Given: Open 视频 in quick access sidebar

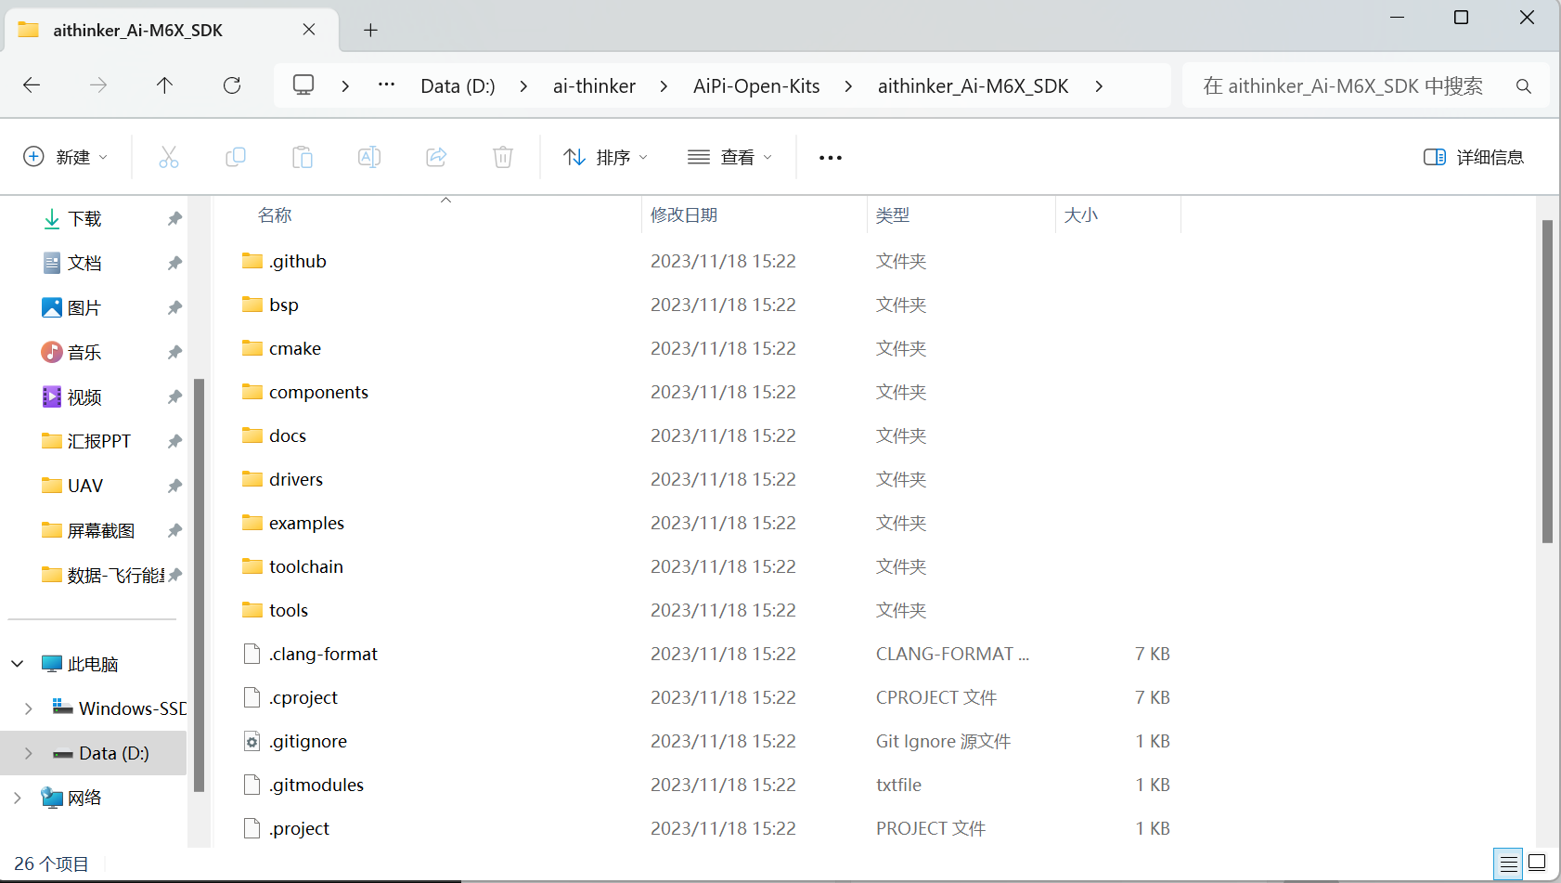Looking at the screenshot, I should click(x=84, y=397).
